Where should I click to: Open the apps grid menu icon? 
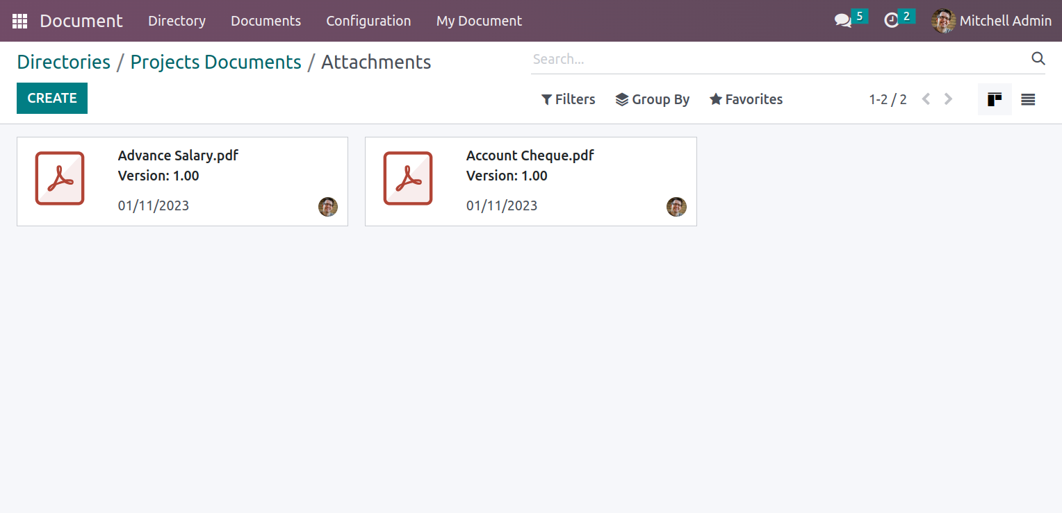pyautogui.click(x=19, y=21)
